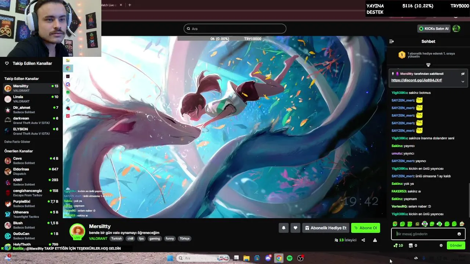Follow Mersiltty with the heart icon
The height and width of the screenshot is (264, 470).
coord(295,228)
